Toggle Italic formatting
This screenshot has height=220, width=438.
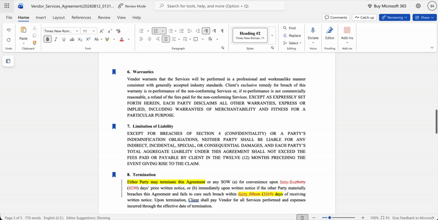(x=55, y=40)
